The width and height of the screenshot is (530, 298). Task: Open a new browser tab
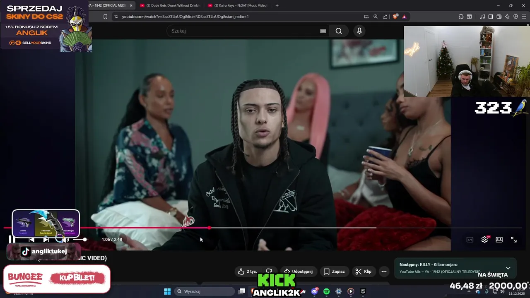[277, 5]
